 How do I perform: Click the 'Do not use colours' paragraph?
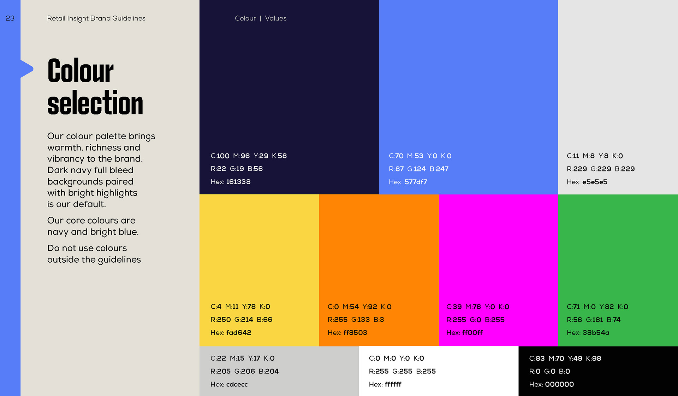[x=95, y=254]
